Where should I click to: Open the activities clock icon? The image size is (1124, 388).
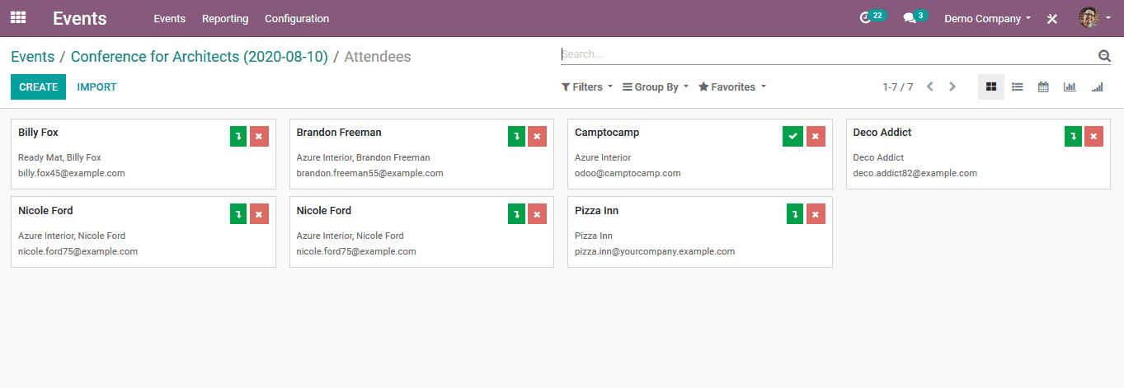(865, 18)
